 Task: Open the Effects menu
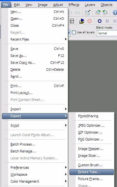click(x=74, y=5)
